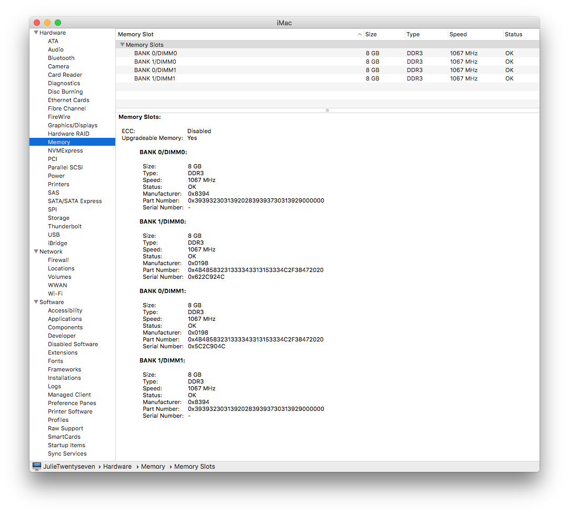Screen dimensions: 569x514
Task: Select PCI in the sidebar
Action: [x=53, y=159]
